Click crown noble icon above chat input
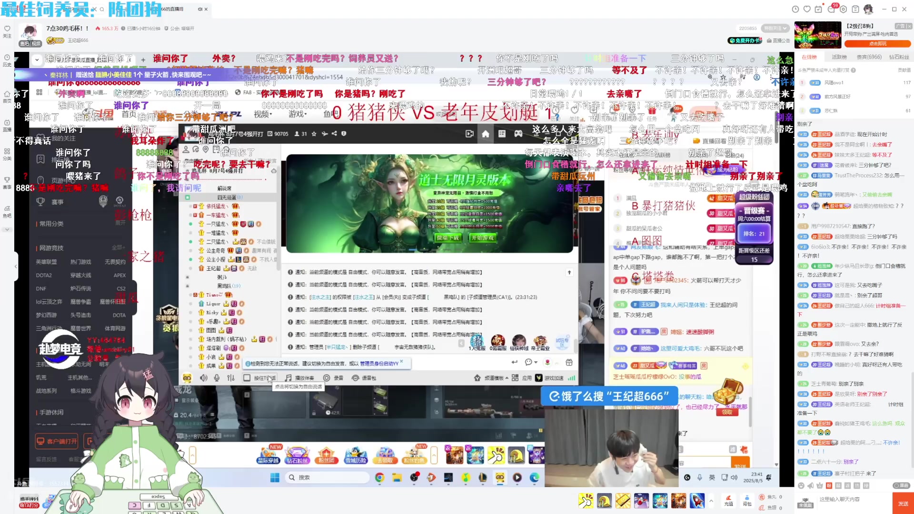The image size is (914, 514). (x=820, y=485)
